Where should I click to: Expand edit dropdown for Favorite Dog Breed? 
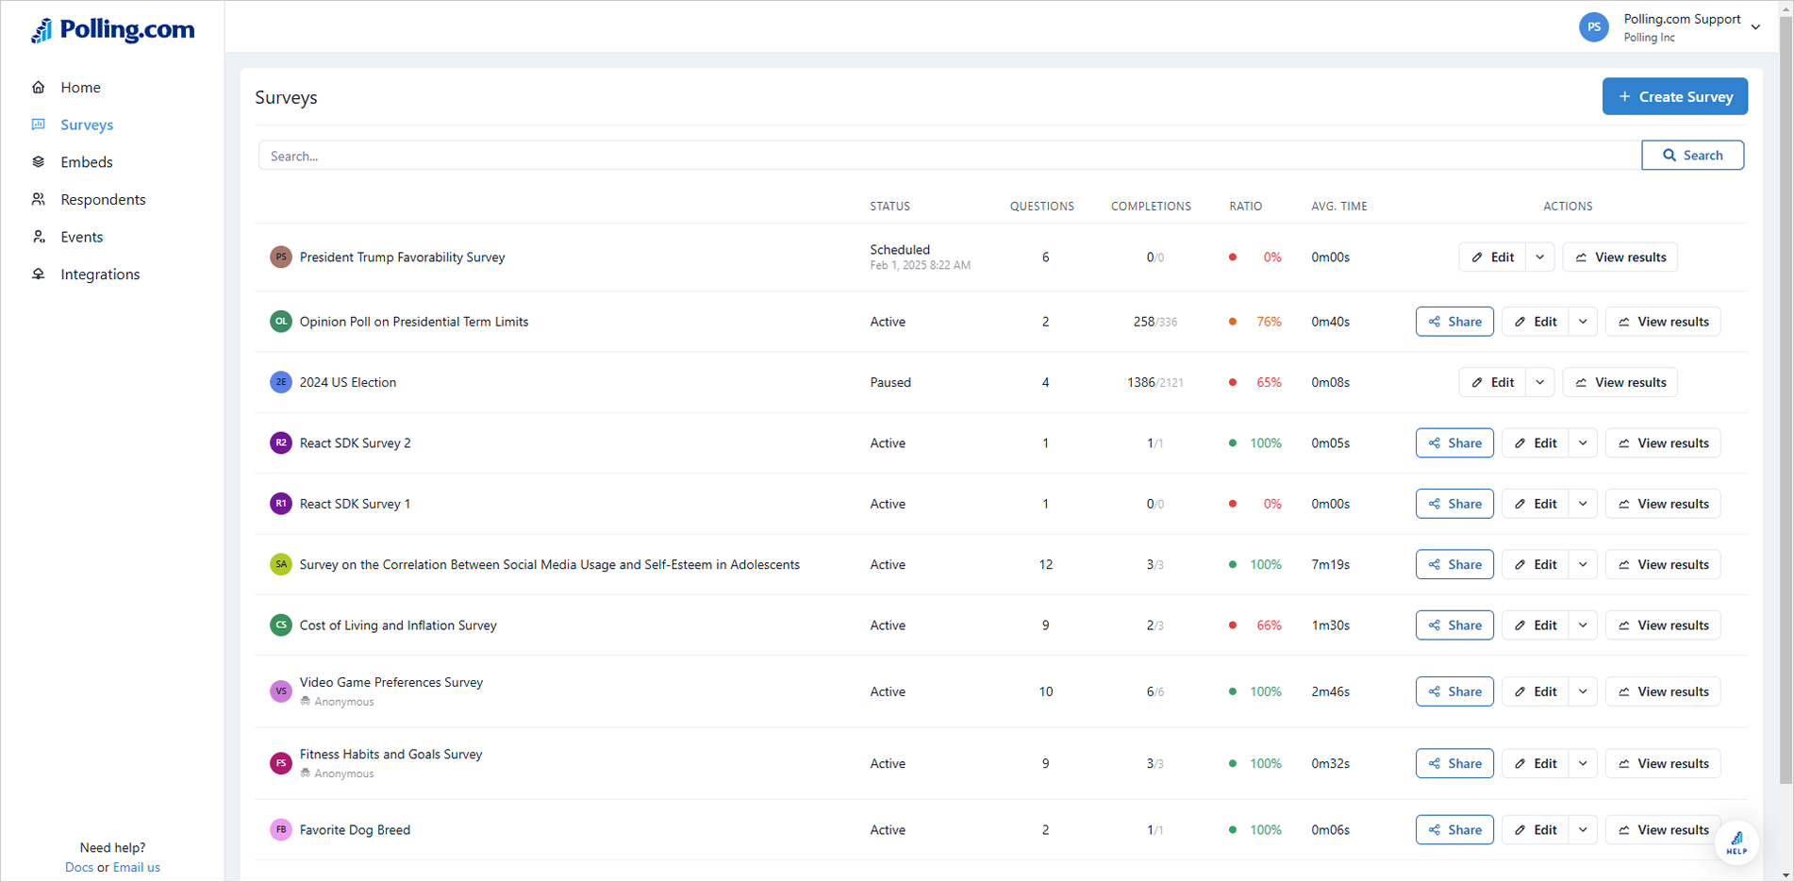pos(1583,830)
